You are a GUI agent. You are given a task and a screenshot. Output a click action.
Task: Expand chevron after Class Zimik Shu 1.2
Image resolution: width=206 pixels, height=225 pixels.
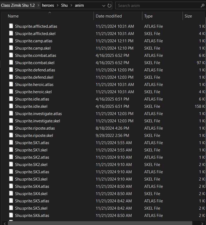tap(39, 5)
